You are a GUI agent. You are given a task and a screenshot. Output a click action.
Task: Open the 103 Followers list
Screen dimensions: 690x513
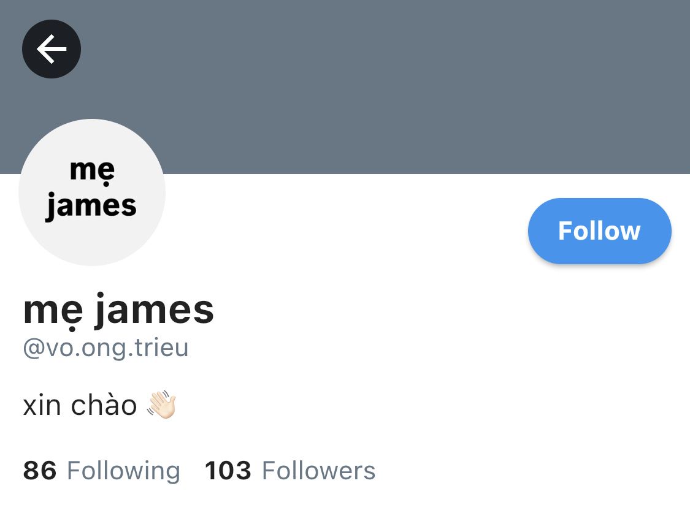point(290,470)
